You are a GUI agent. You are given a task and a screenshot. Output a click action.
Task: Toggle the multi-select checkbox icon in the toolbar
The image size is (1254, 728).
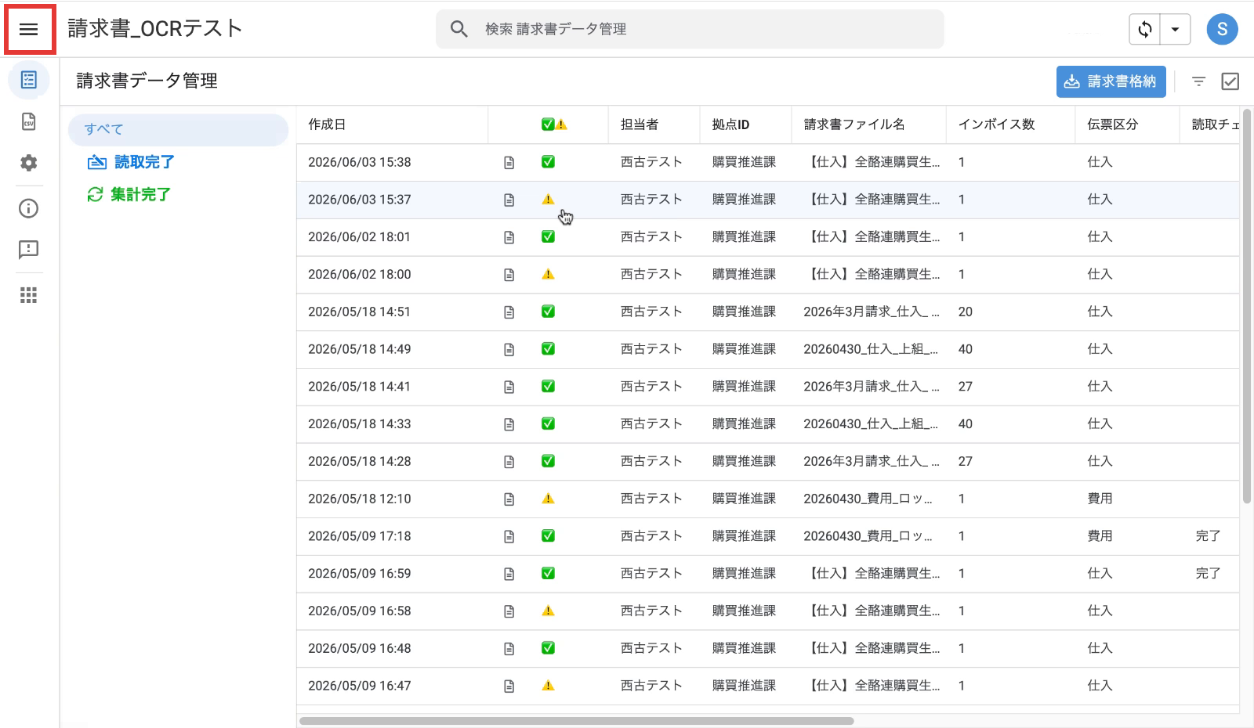[x=1230, y=81]
